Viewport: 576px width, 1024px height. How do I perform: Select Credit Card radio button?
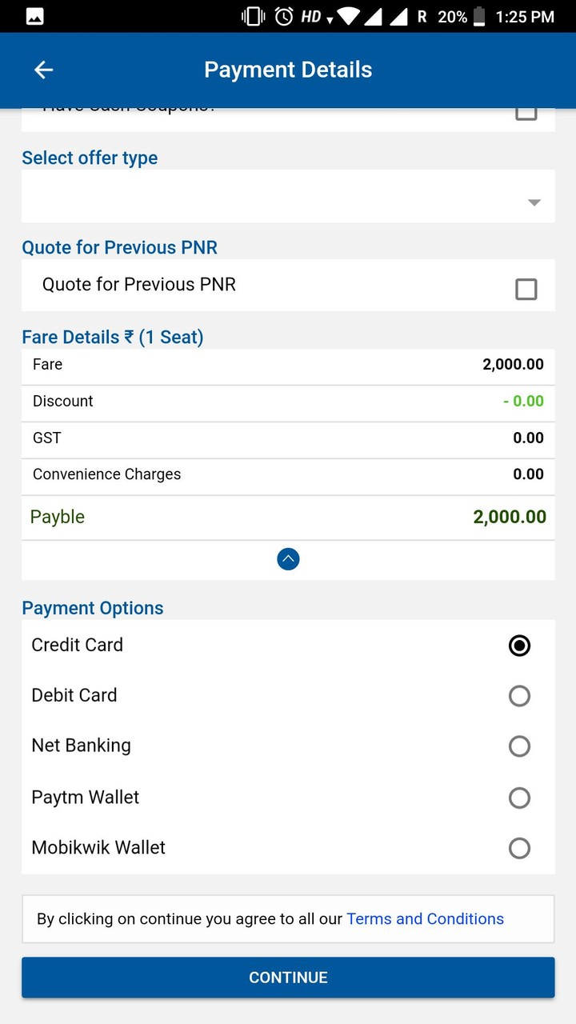point(519,646)
